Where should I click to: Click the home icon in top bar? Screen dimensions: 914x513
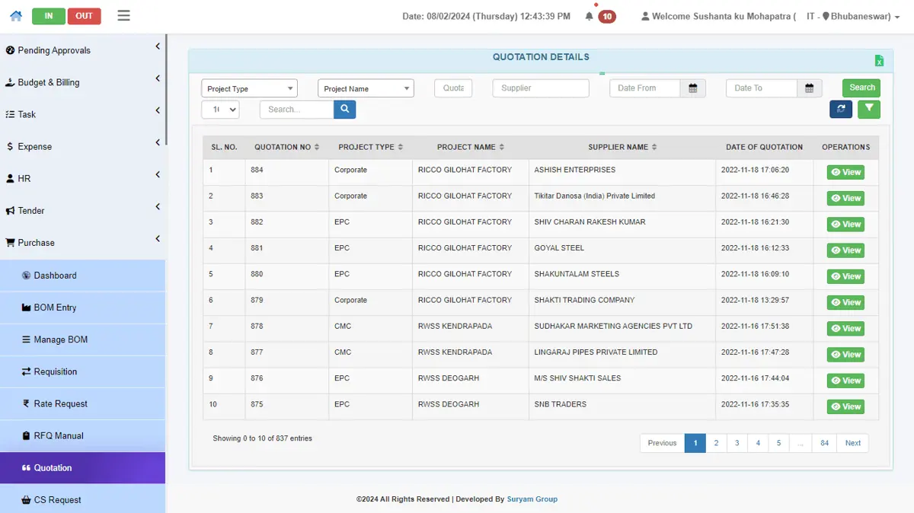pos(16,16)
